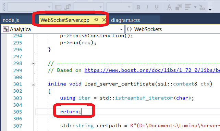Screen dimensions: 220x131
Task: Switch to the node.js tab
Action: 11,20
